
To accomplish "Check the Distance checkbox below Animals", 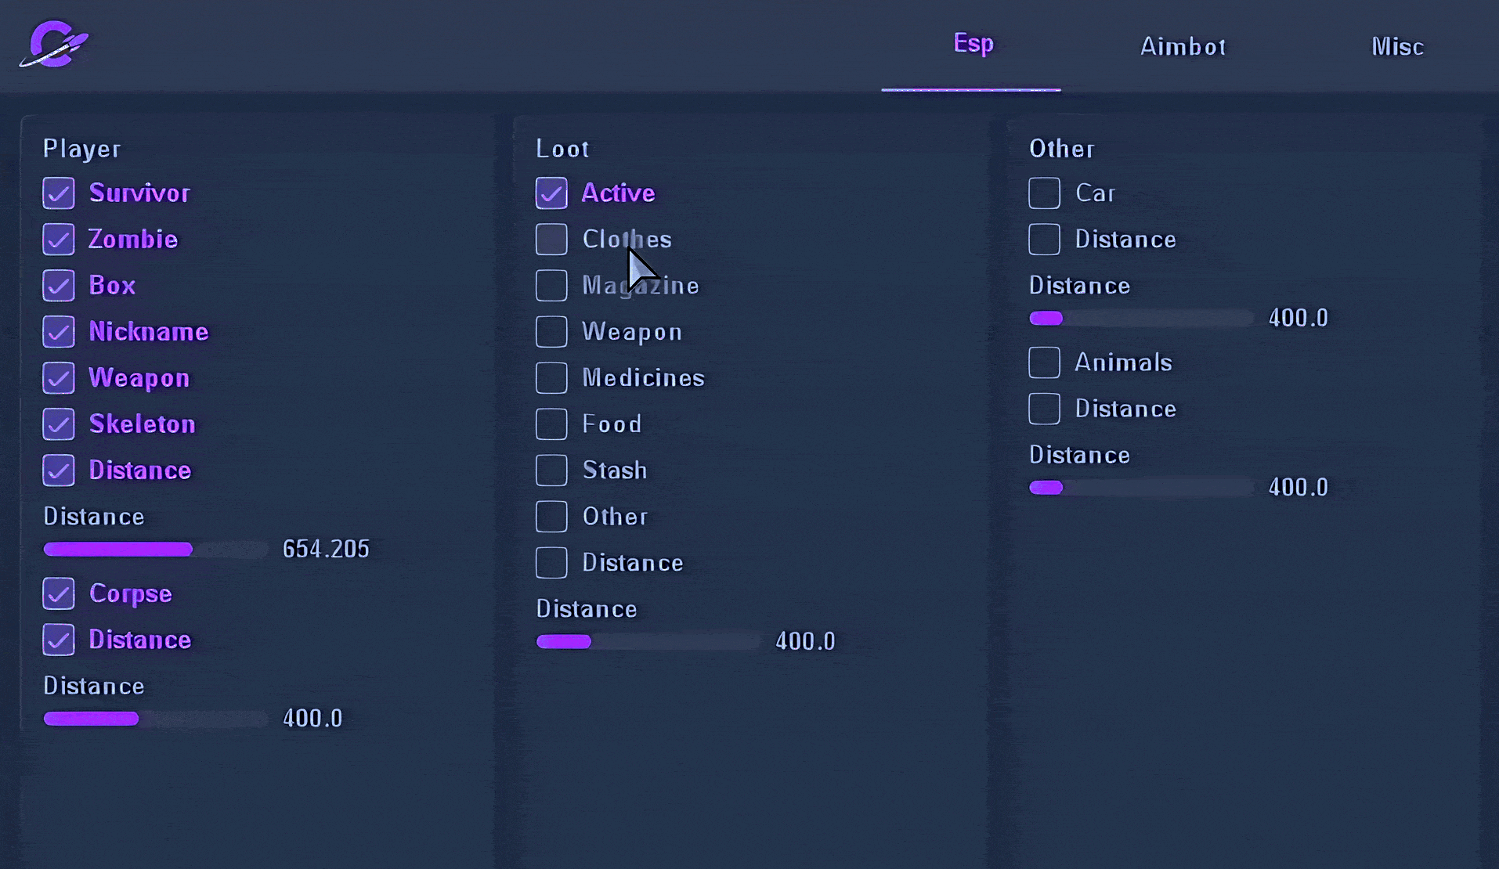I will (1044, 409).
